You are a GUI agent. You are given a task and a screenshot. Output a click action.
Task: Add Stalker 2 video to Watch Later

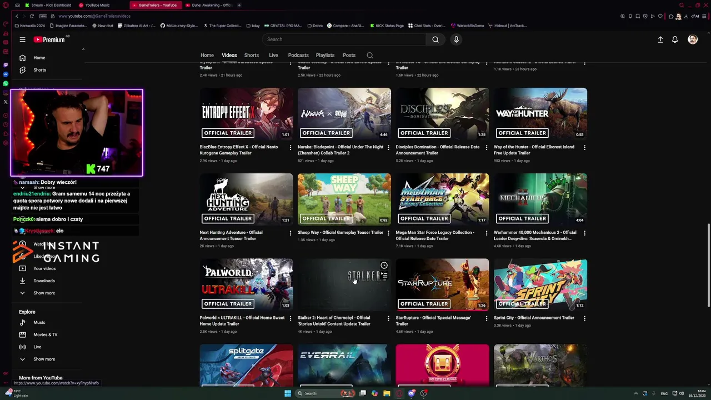click(384, 266)
